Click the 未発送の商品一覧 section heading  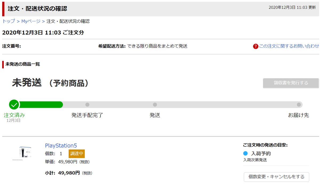coord(23,64)
